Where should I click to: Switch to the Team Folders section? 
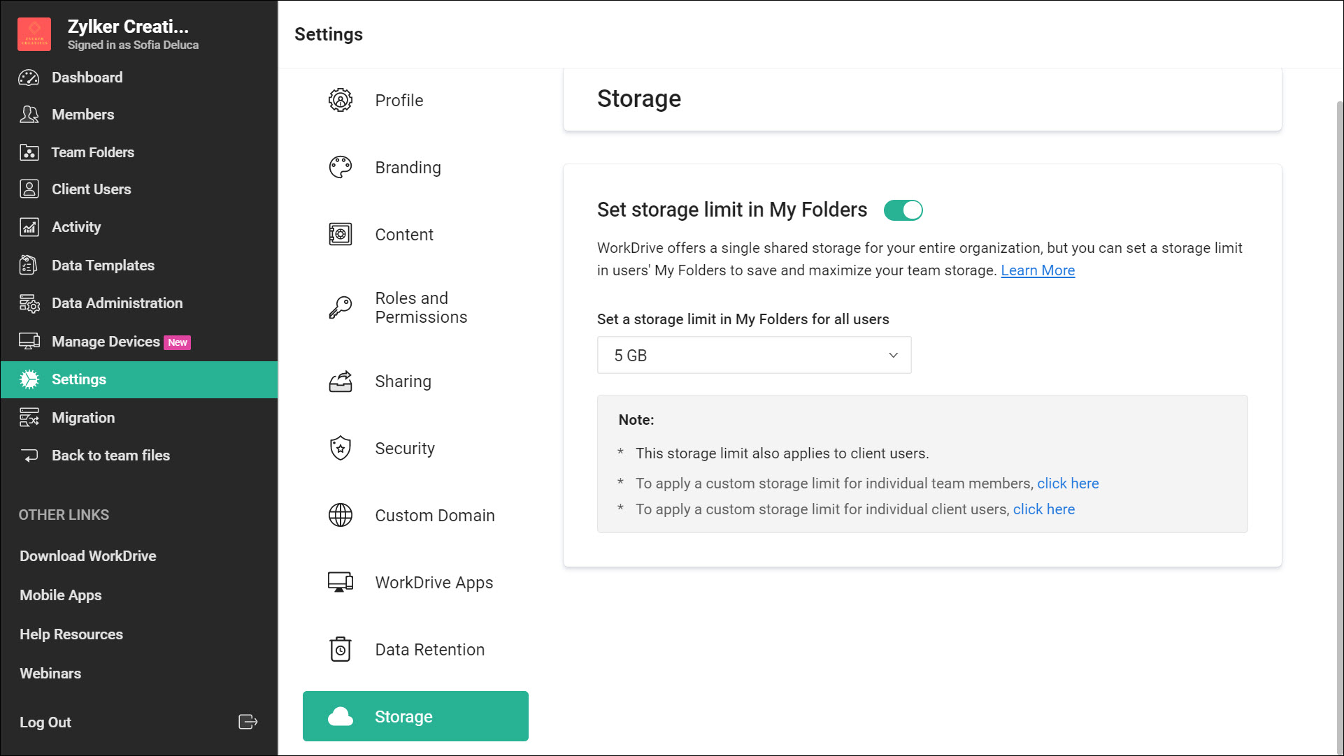[x=93, y=152]
